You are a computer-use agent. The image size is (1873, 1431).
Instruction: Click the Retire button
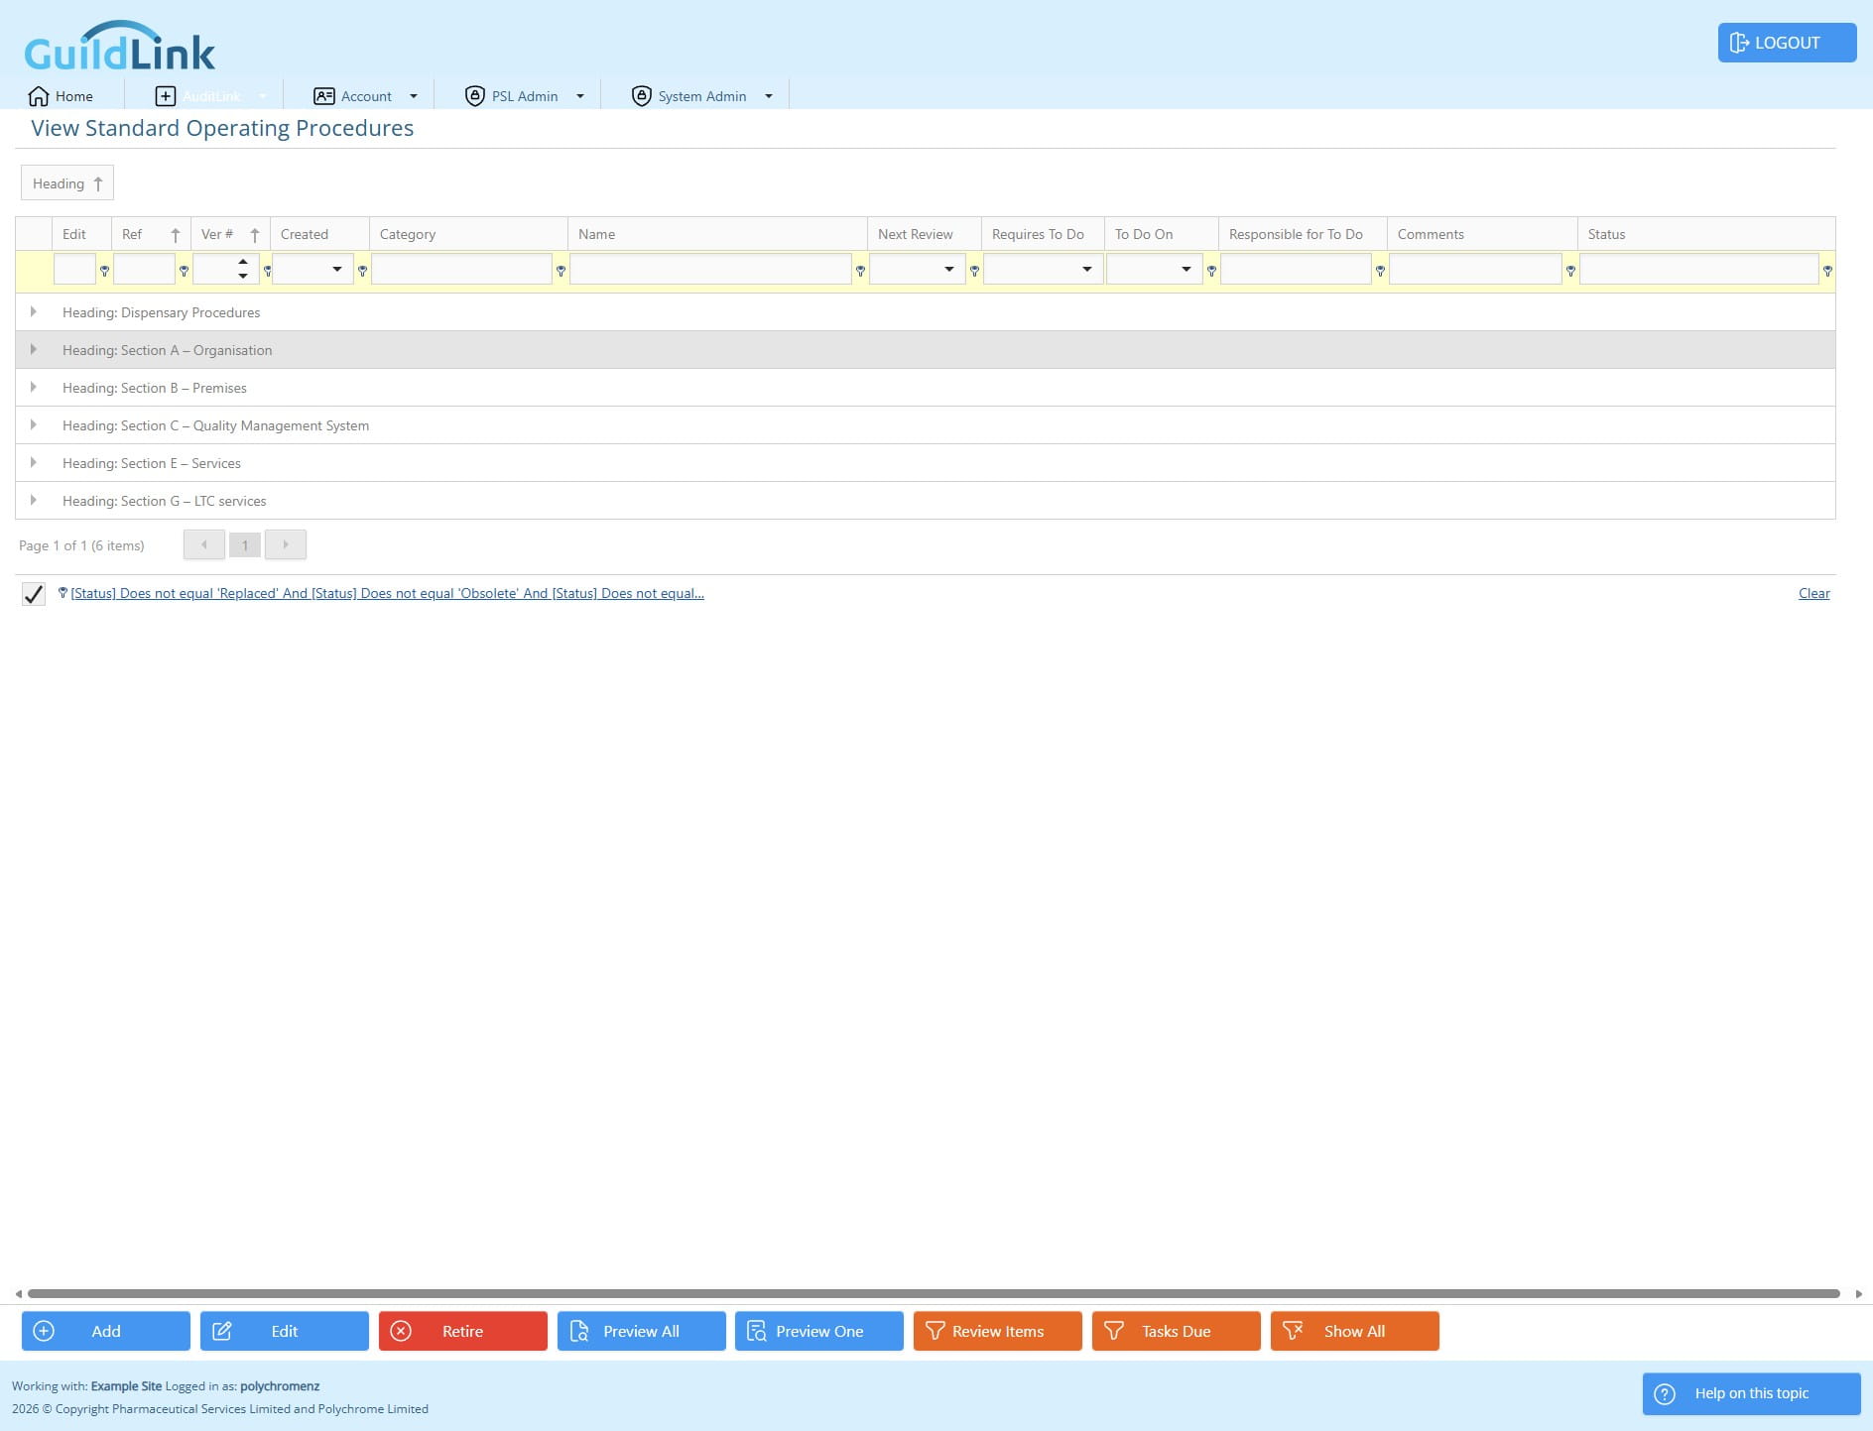click(x=463, y=1331)
